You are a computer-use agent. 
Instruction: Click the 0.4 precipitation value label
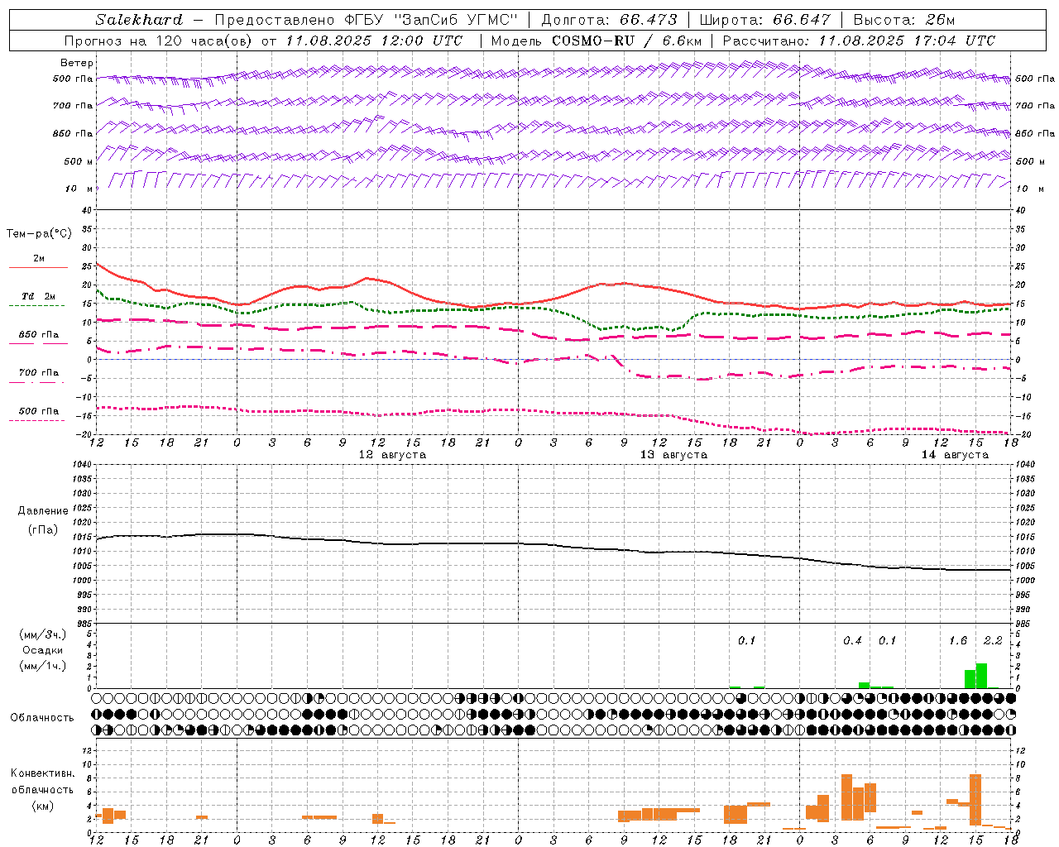pos(852,641)
